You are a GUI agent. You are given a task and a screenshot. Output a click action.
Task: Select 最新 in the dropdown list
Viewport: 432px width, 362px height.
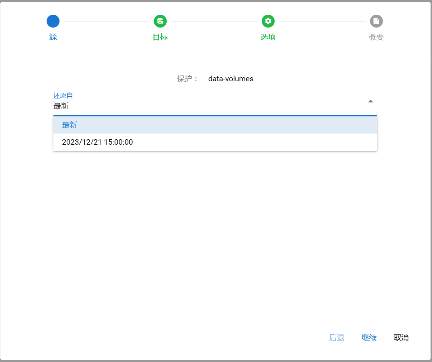70,125
